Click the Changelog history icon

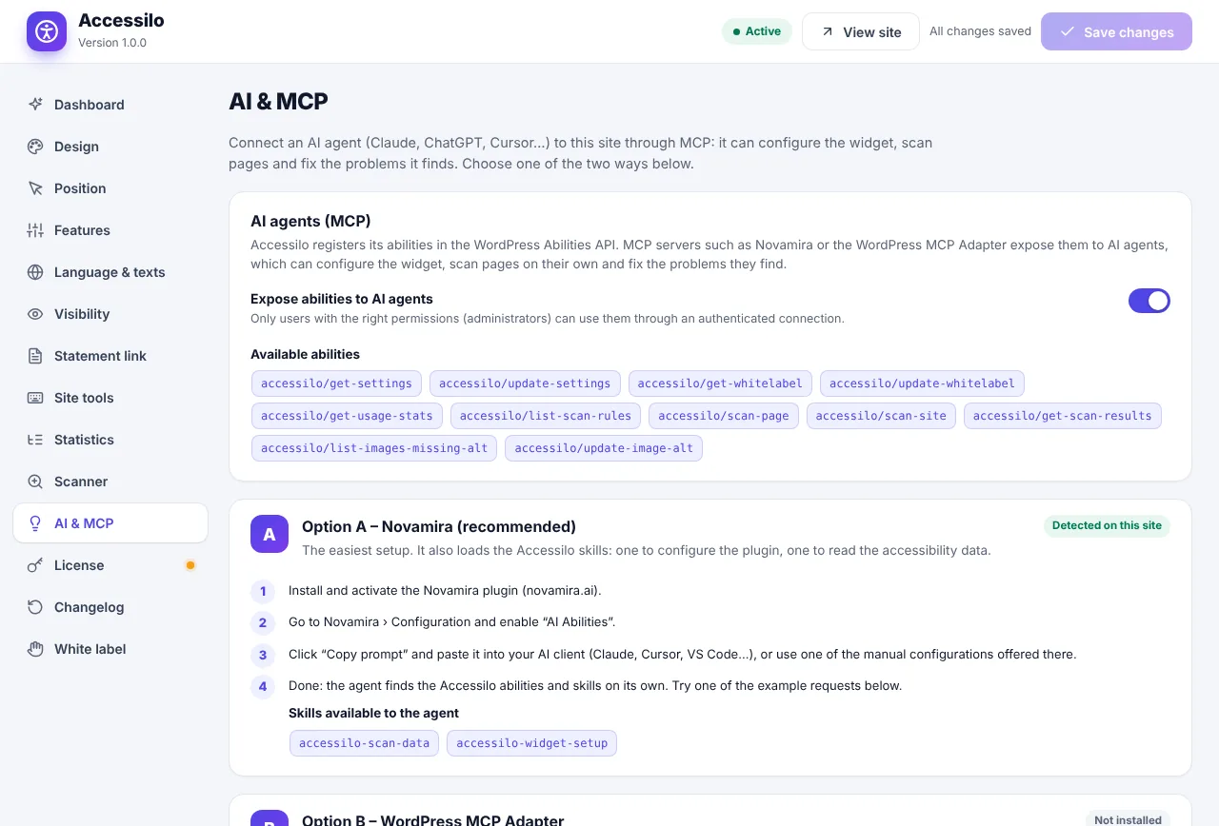(x=35, y=607)
